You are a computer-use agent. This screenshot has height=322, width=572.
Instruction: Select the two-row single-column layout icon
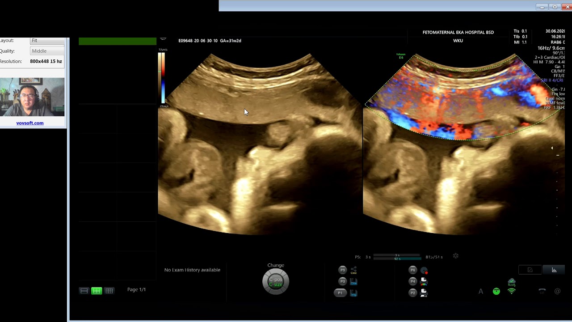[x=84, y=291]
